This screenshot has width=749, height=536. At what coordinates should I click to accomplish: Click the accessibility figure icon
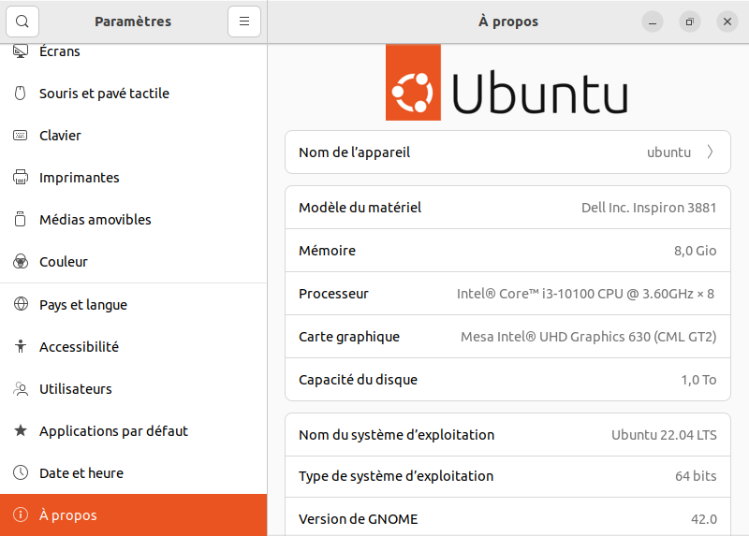[21, 347]
